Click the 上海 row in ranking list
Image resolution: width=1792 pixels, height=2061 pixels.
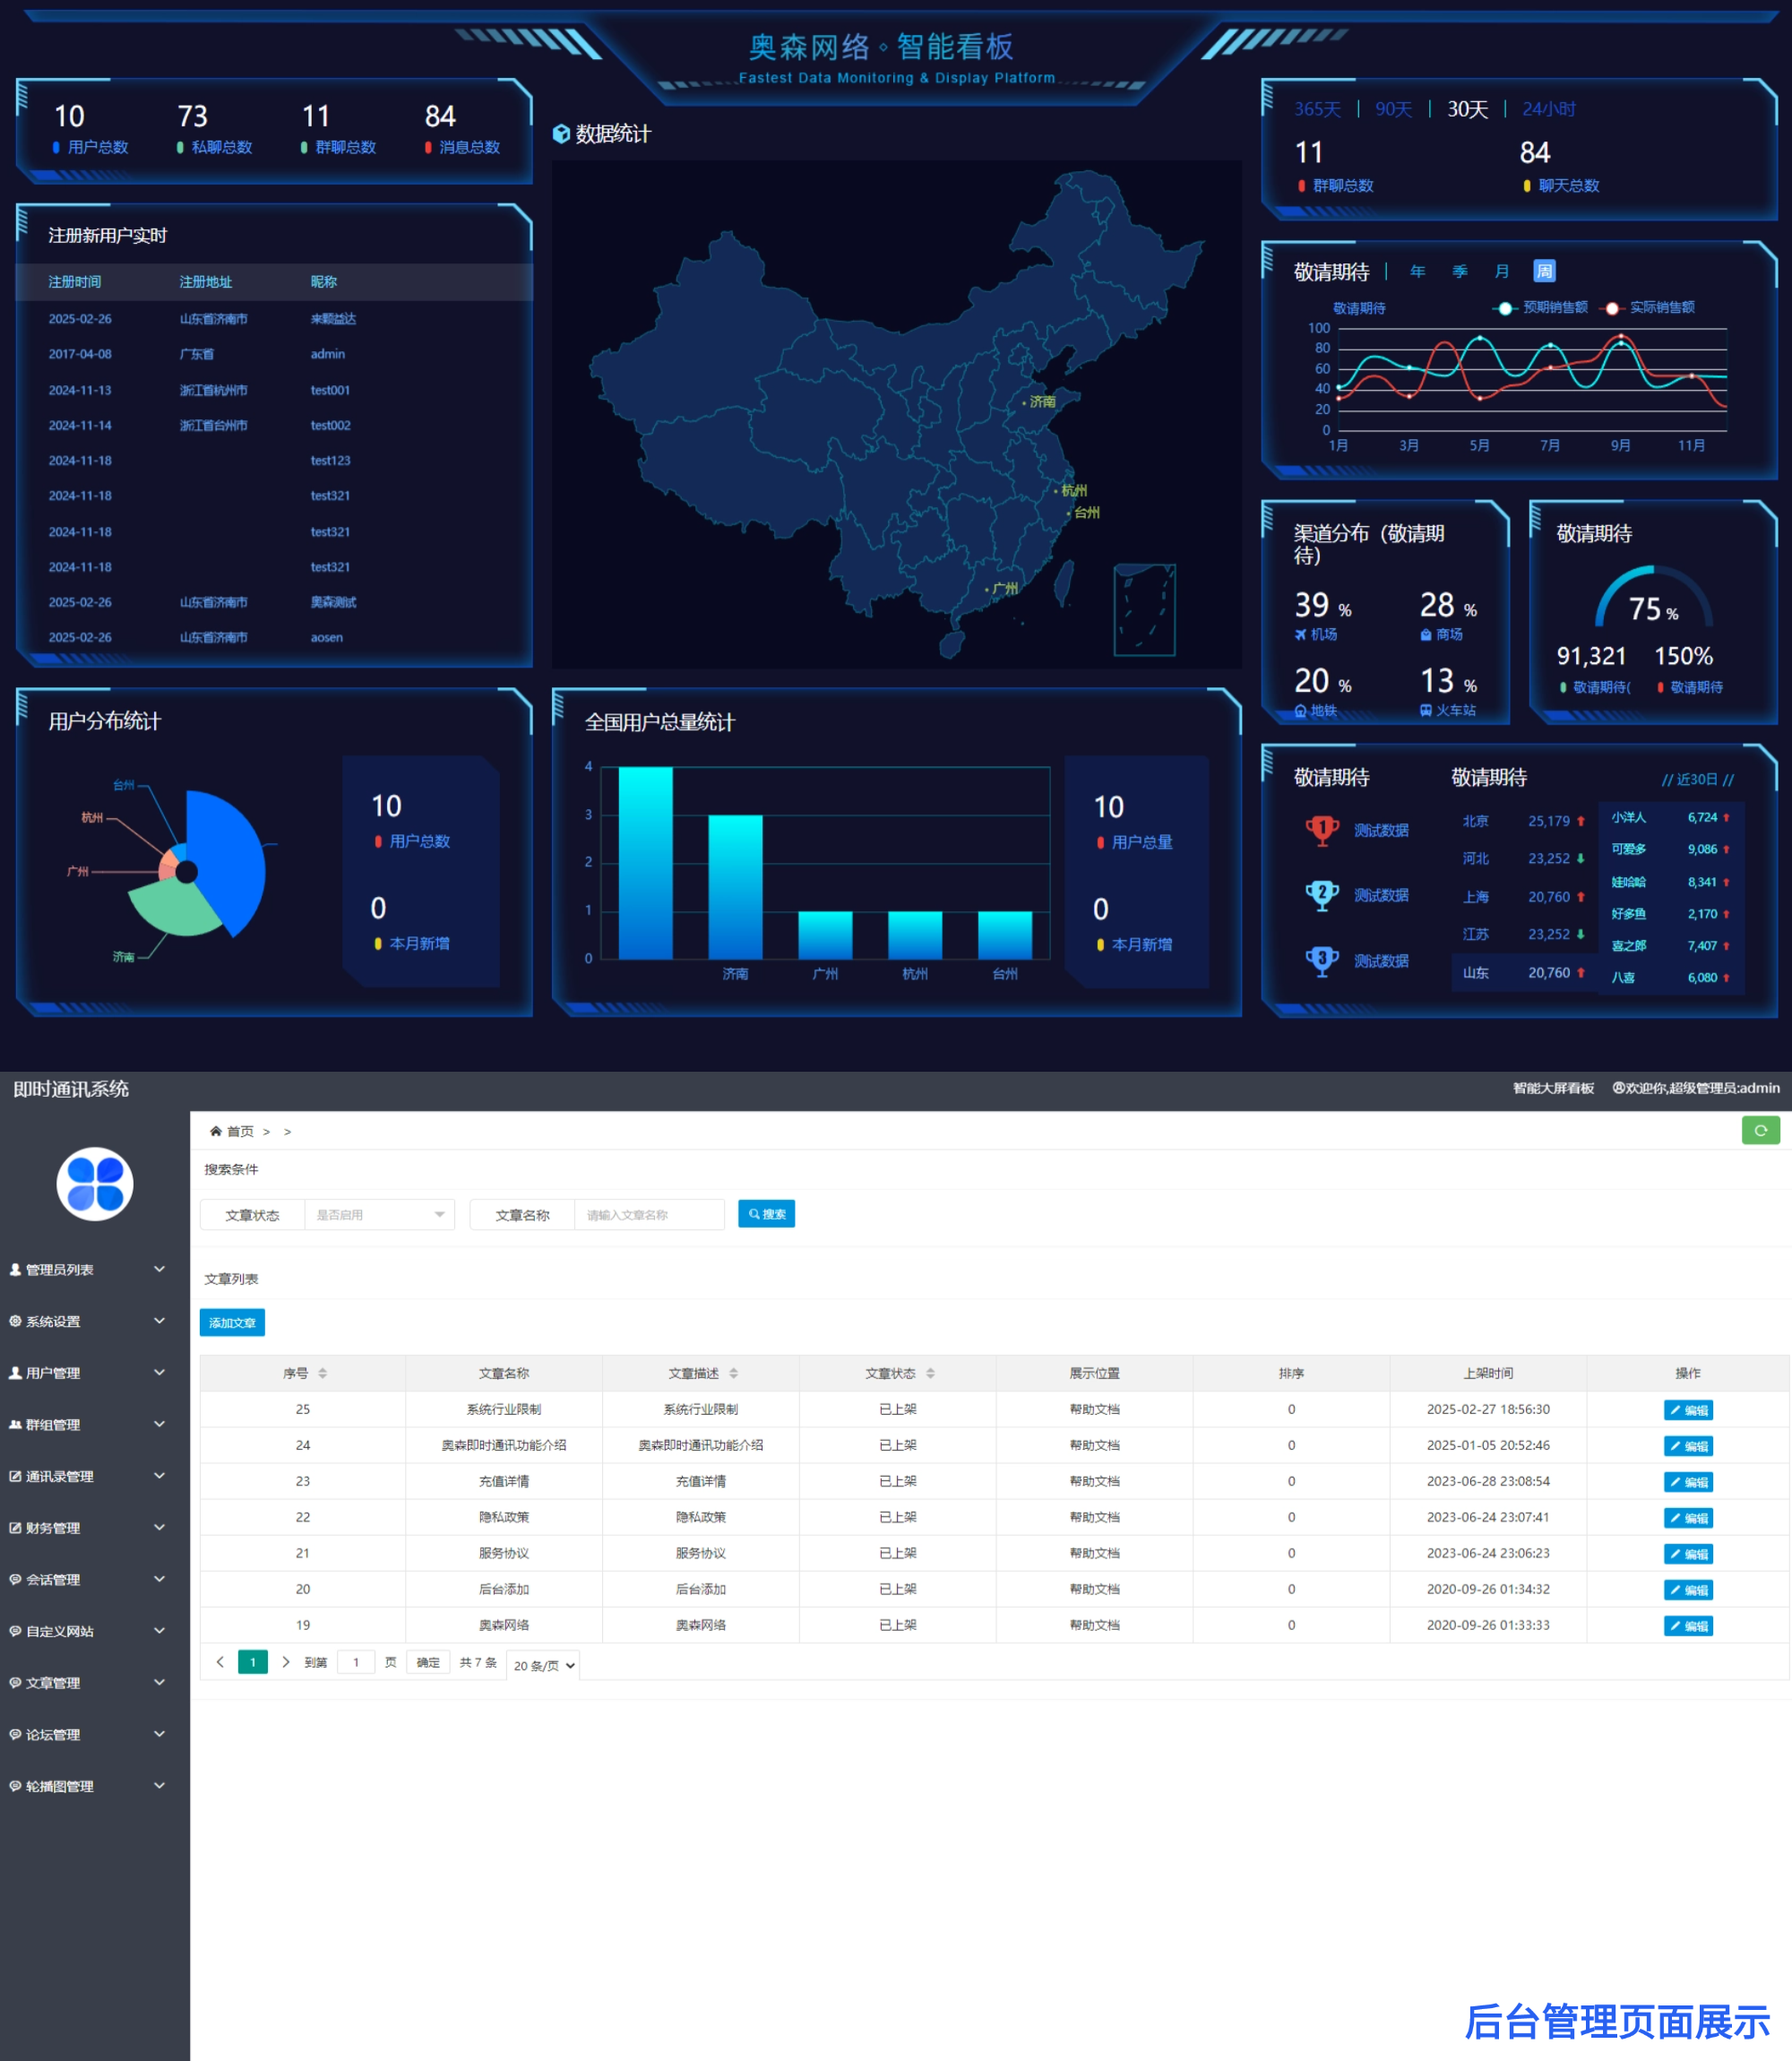pyautogui.click(x=1523, y=897)
